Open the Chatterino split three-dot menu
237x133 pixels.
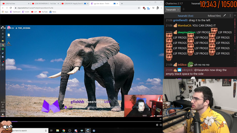[230, 16]
